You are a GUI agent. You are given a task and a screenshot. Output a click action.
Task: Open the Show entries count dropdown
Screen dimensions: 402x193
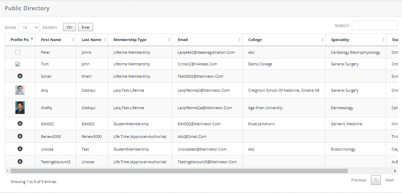[29, 27]
